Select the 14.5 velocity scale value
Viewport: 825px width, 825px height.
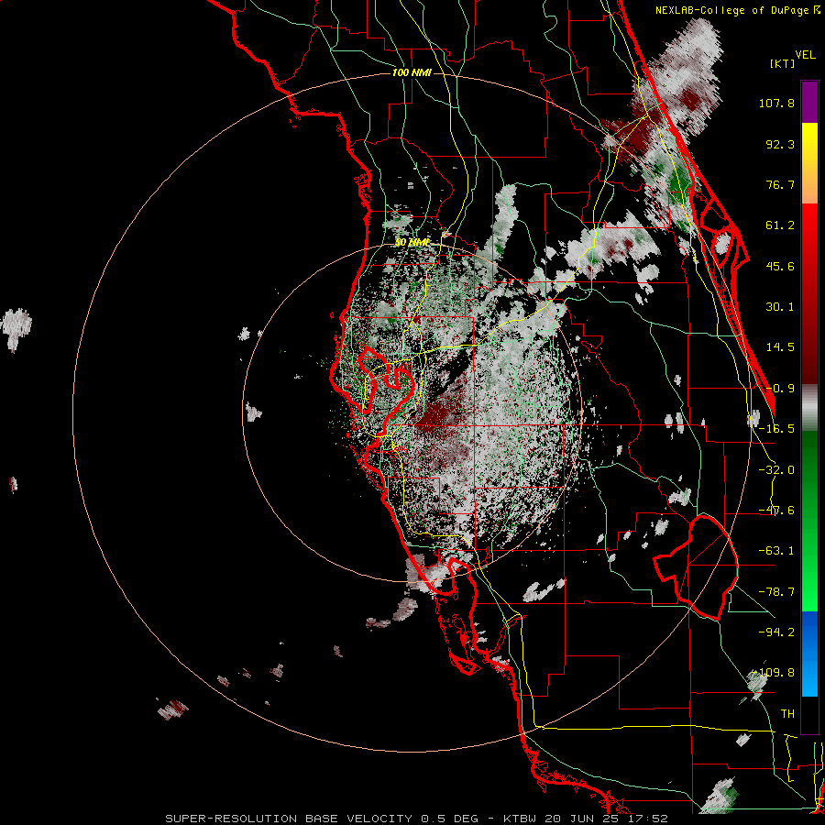780,347
